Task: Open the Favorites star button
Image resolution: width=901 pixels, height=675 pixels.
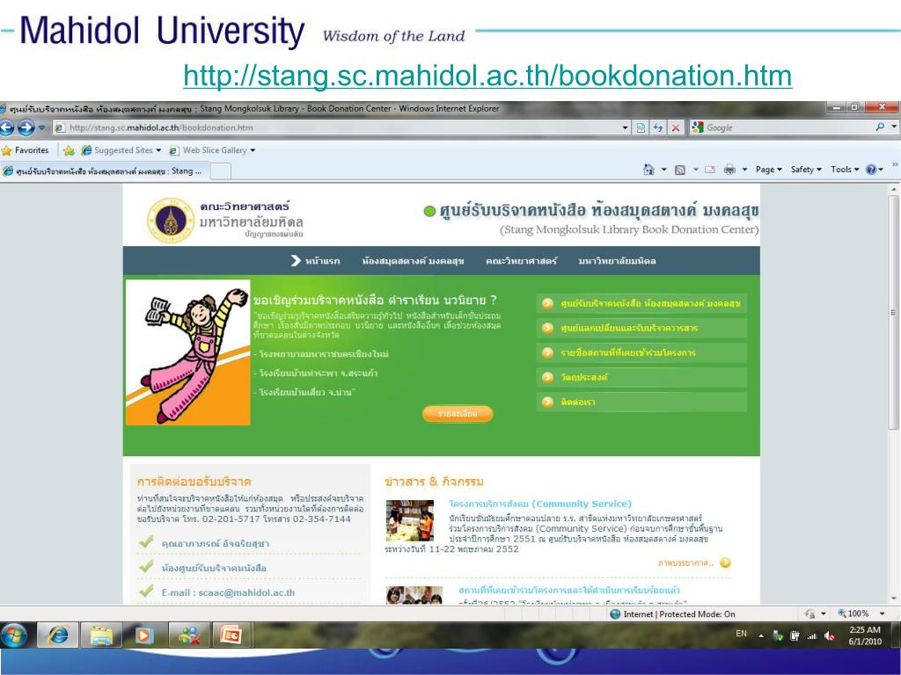Action: tap(26, 150)
